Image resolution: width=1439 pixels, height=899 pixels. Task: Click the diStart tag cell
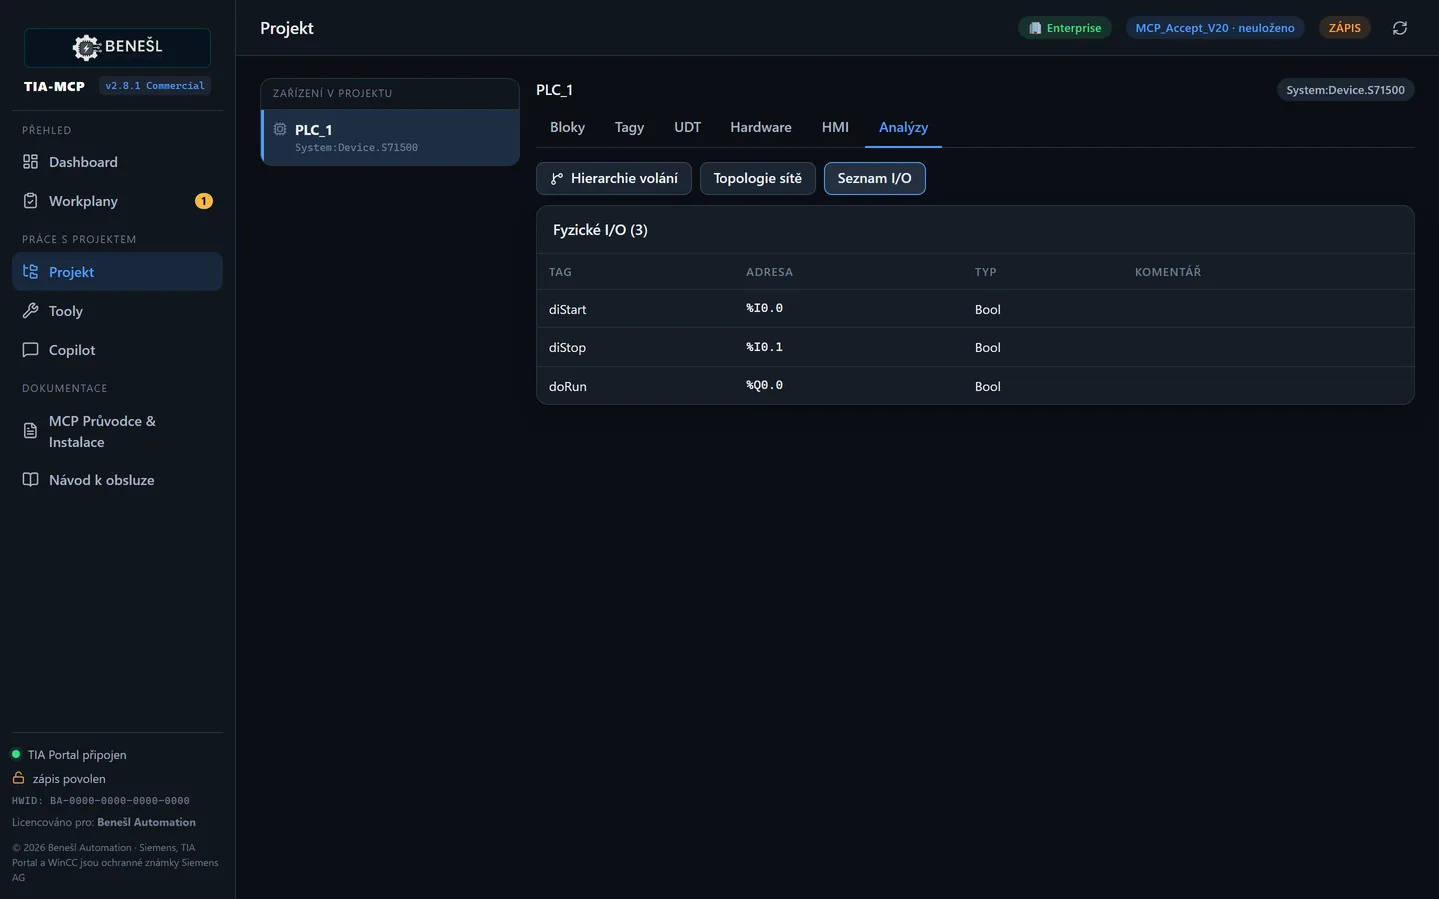click(x=567, y=309)
